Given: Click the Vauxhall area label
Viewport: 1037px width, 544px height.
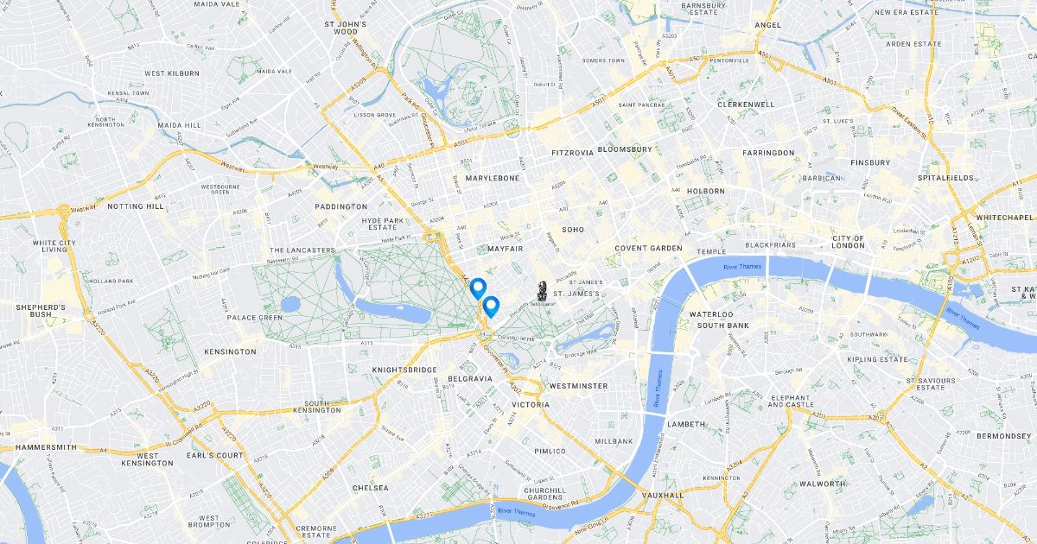Looking at the screenshot, I should (x=663, y=496).
